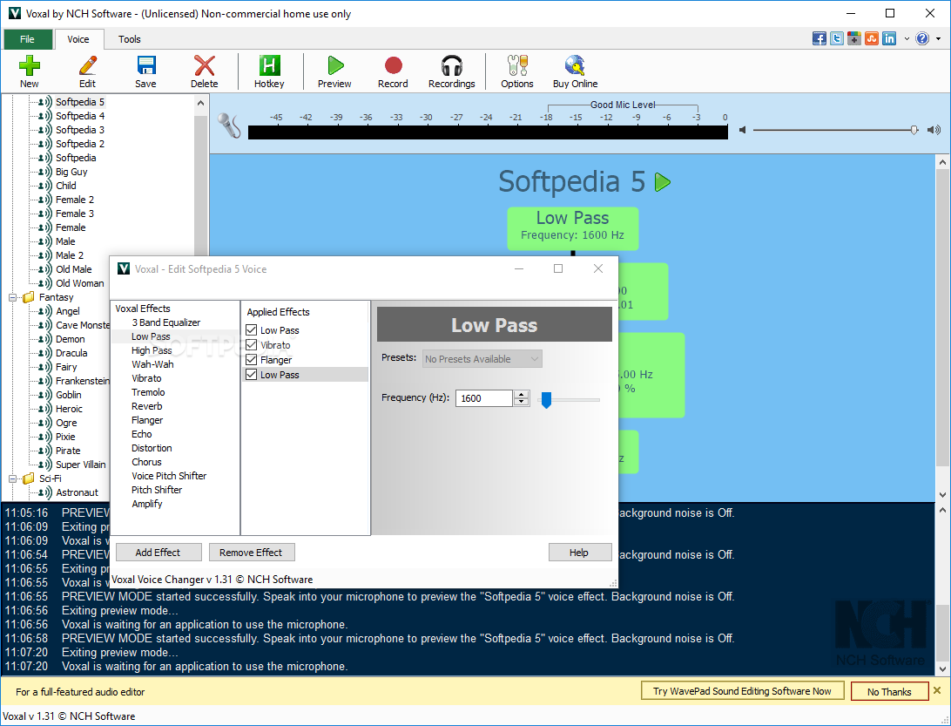Open the blue Help question icon

[922, 39]
